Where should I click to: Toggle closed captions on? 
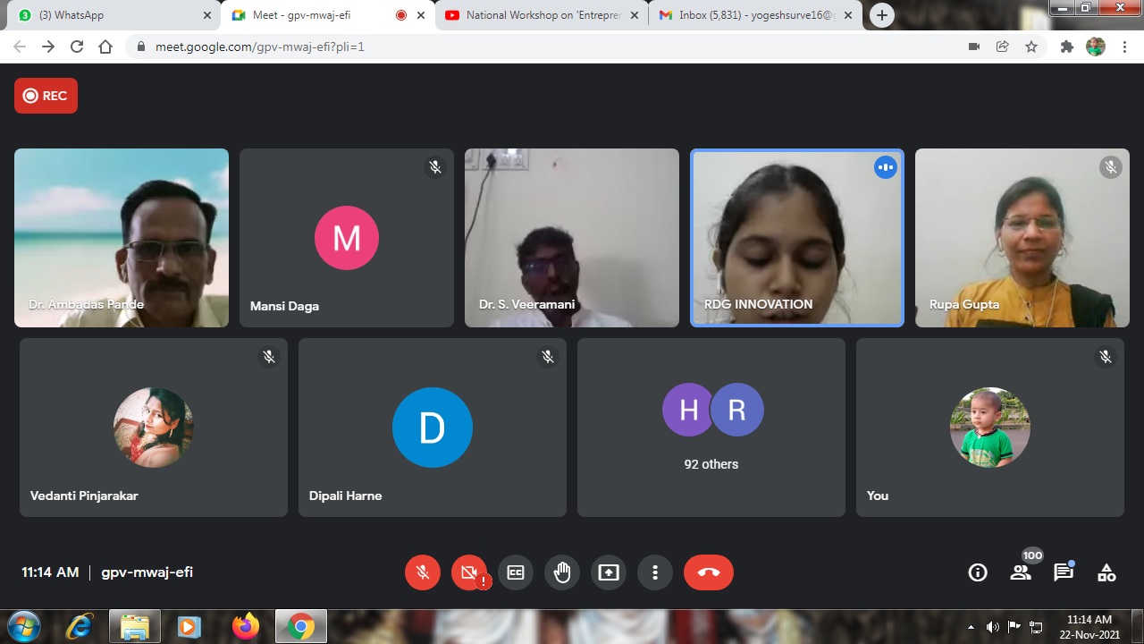[x=516, y=572]
